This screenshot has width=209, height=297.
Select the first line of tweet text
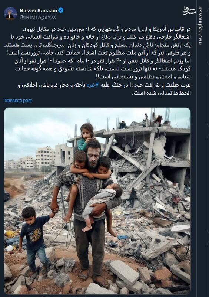pos(106,29)
